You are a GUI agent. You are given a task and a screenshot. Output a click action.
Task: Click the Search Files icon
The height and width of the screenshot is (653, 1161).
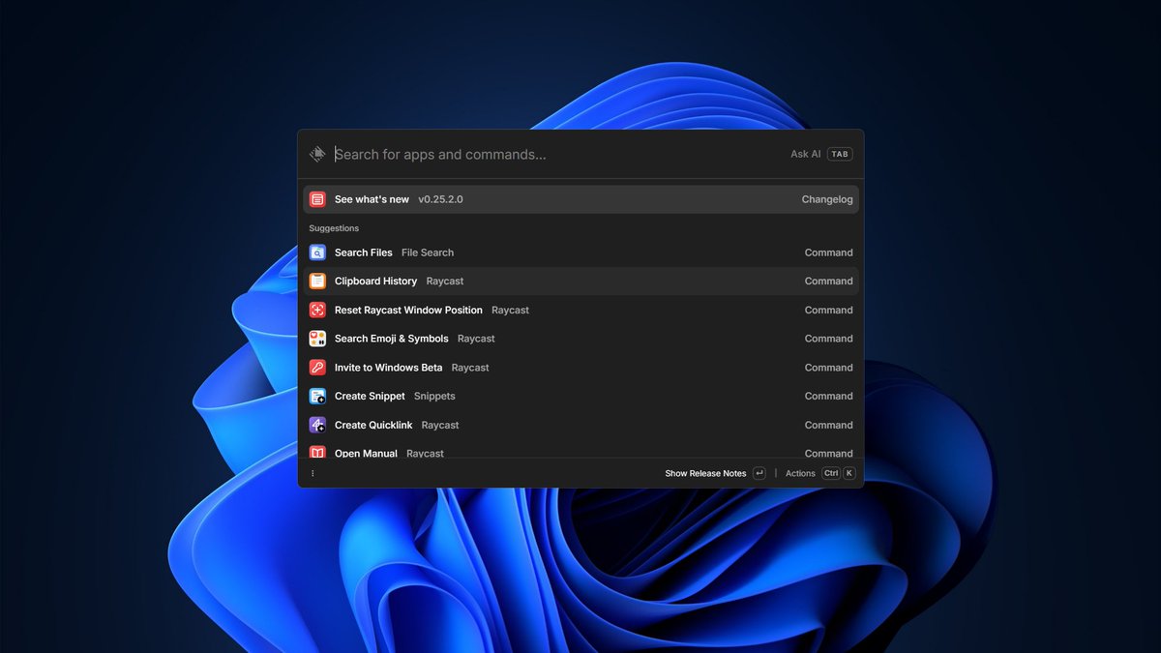click(x=317, y=252)
